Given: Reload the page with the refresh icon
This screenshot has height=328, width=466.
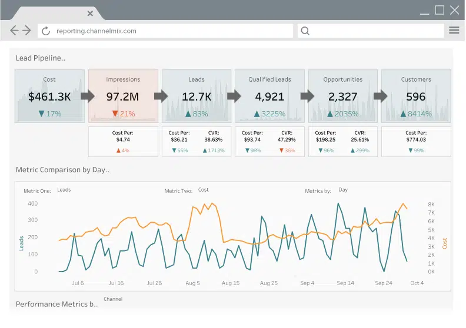Looking at the screenshot, I should (46, 31).
